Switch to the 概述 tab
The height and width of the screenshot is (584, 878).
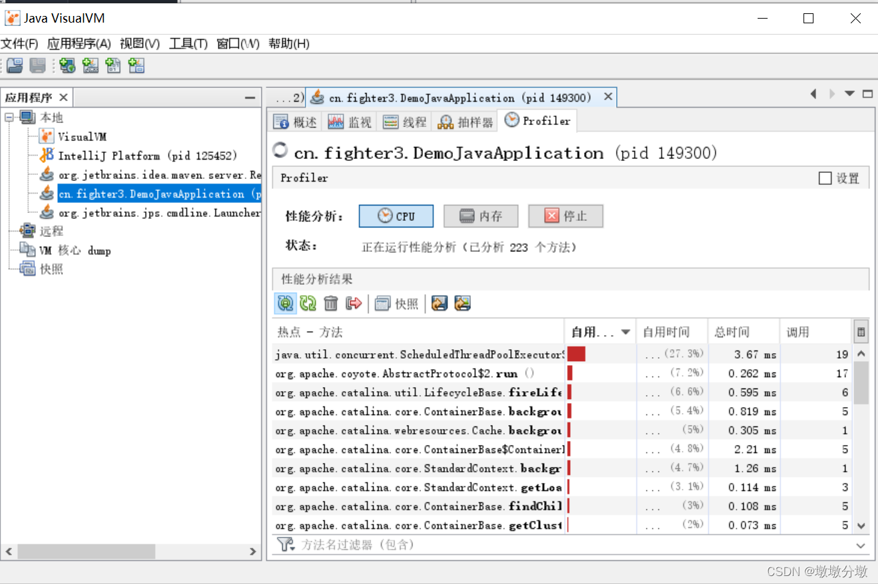pyautogui.click(x=295, y=122)
